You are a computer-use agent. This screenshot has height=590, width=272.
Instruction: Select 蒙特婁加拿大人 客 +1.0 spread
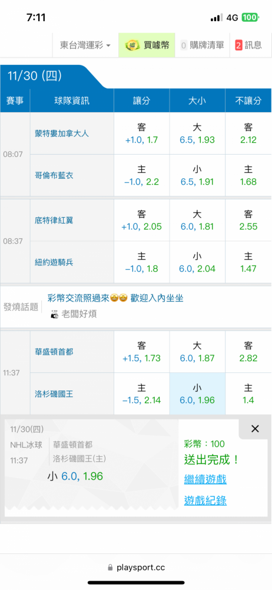142,133
